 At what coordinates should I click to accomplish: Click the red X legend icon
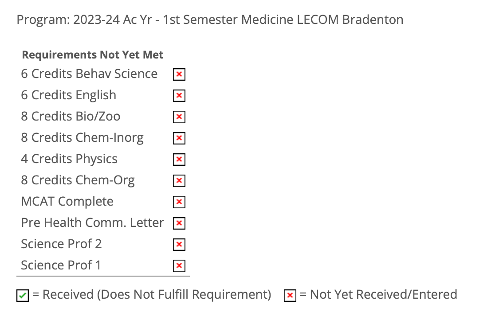(290, 296)
